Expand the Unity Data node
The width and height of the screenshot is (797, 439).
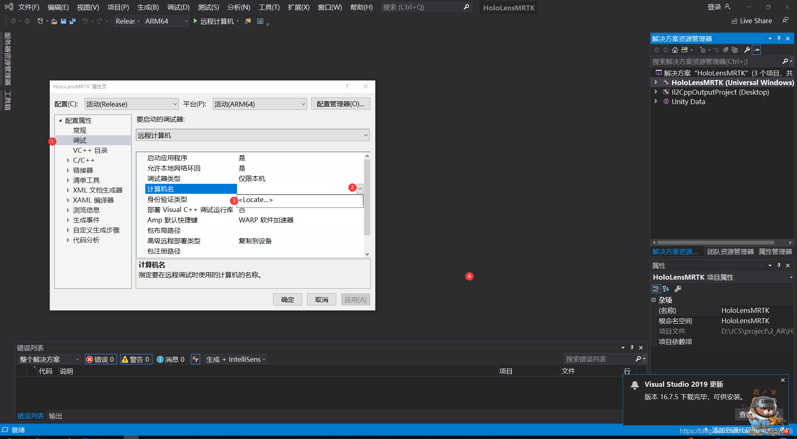click(x=656, y=102)
